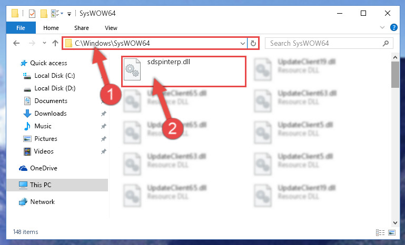
Task: Click the New folder quick access icon
Action: click(44, 14)
